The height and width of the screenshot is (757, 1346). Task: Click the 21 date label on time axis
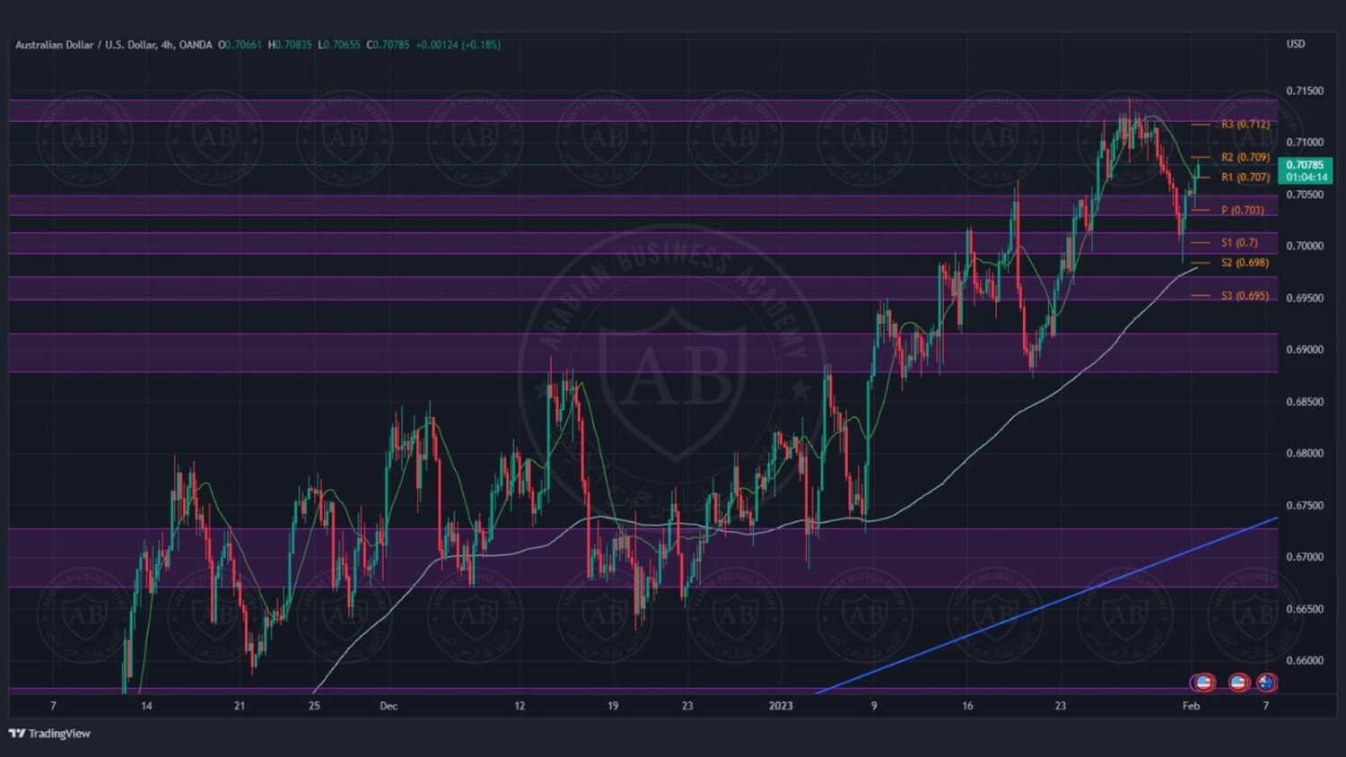240,706
